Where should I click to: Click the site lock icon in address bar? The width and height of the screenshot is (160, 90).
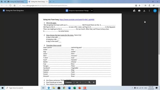point(20,5)
